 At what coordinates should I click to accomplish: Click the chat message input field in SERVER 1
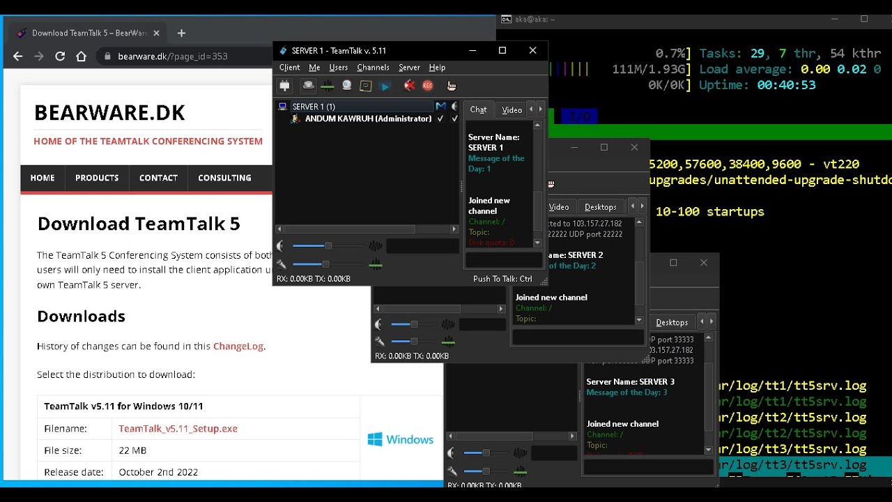[x=503, y=259]
